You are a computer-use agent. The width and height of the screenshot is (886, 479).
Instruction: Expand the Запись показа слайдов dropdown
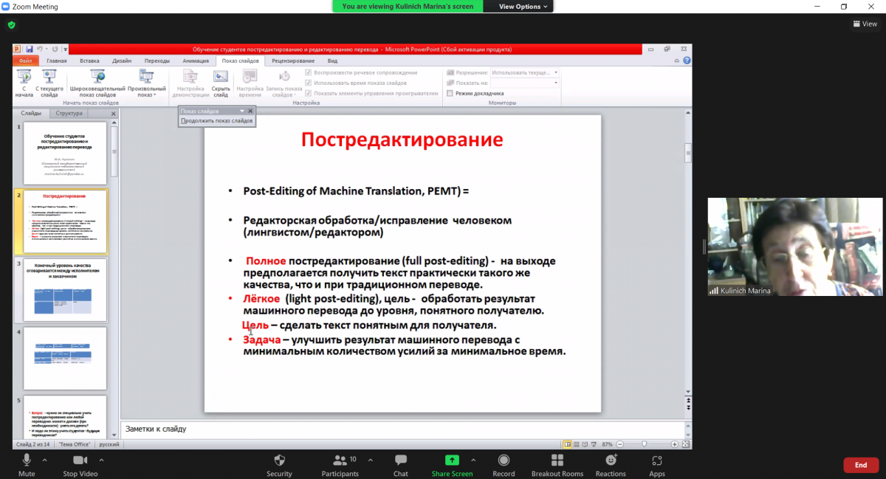[284, 83]
